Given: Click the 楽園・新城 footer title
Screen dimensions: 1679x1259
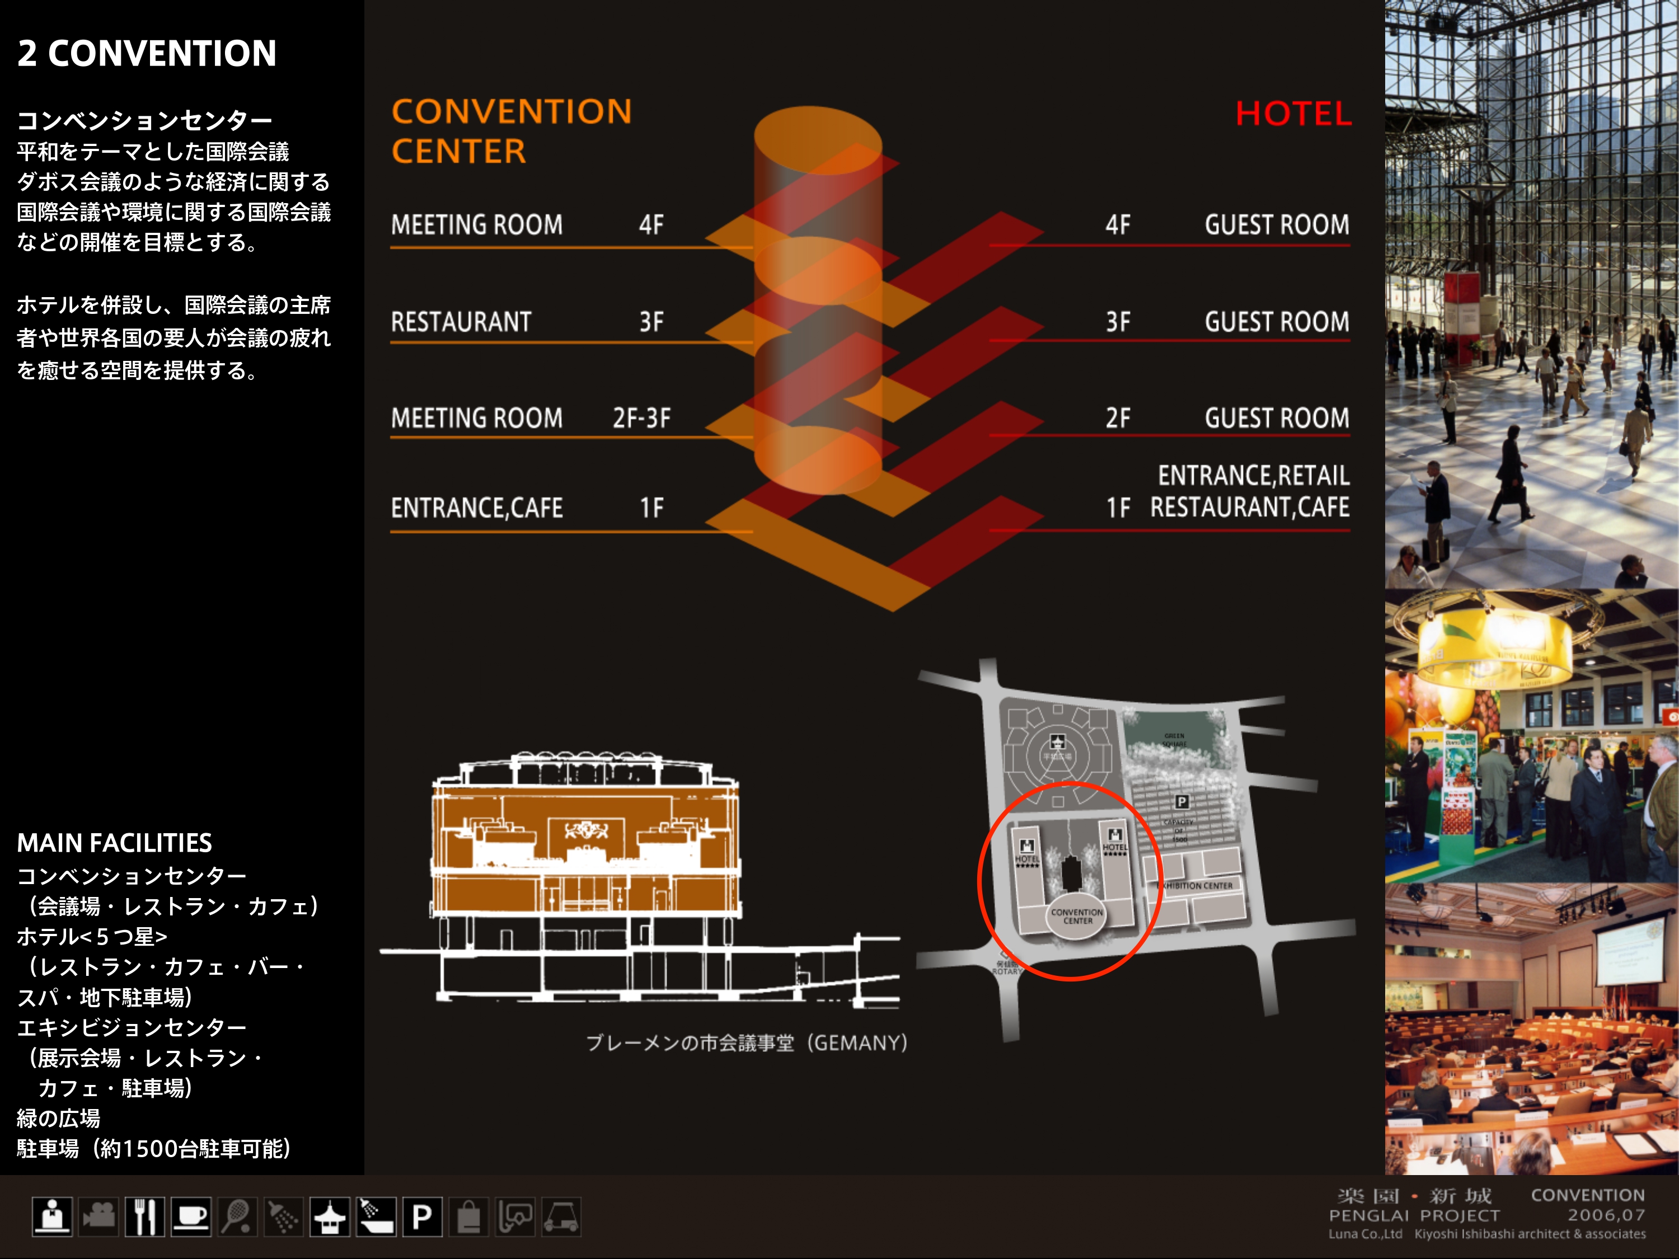Looking at the screenshot, I should [1415, 1196].
